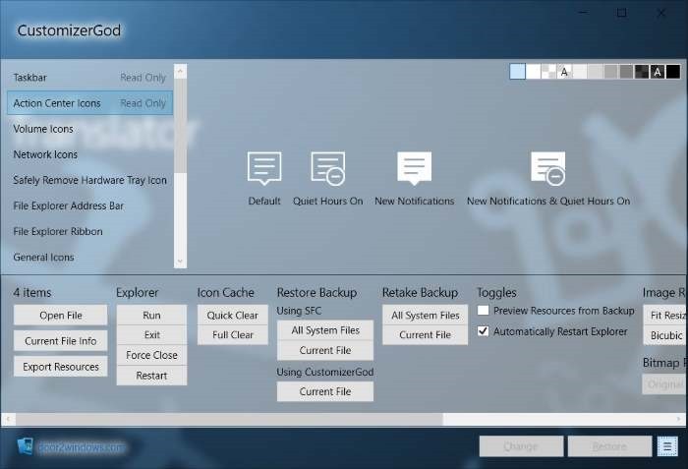
Task: Select Network Icons in the list
Action: coord(89,154)
